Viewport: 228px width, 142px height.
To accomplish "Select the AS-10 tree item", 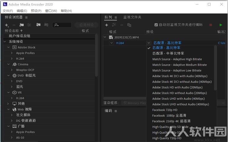I will click(x=20, y=138).
